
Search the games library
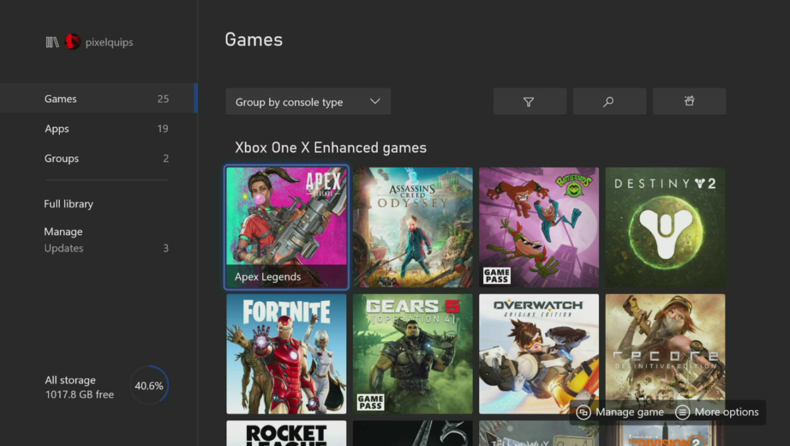point(609,101)
